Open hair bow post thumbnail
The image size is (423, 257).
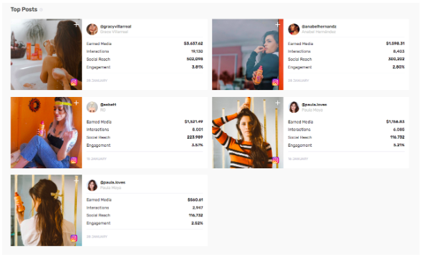click(46, 211)
